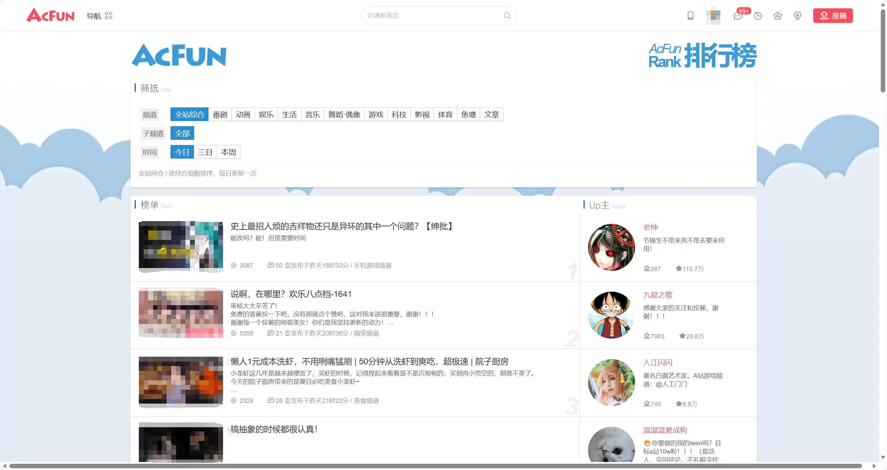Open uploader name 九星之歌
887x470 pixels.
(658, 295)
